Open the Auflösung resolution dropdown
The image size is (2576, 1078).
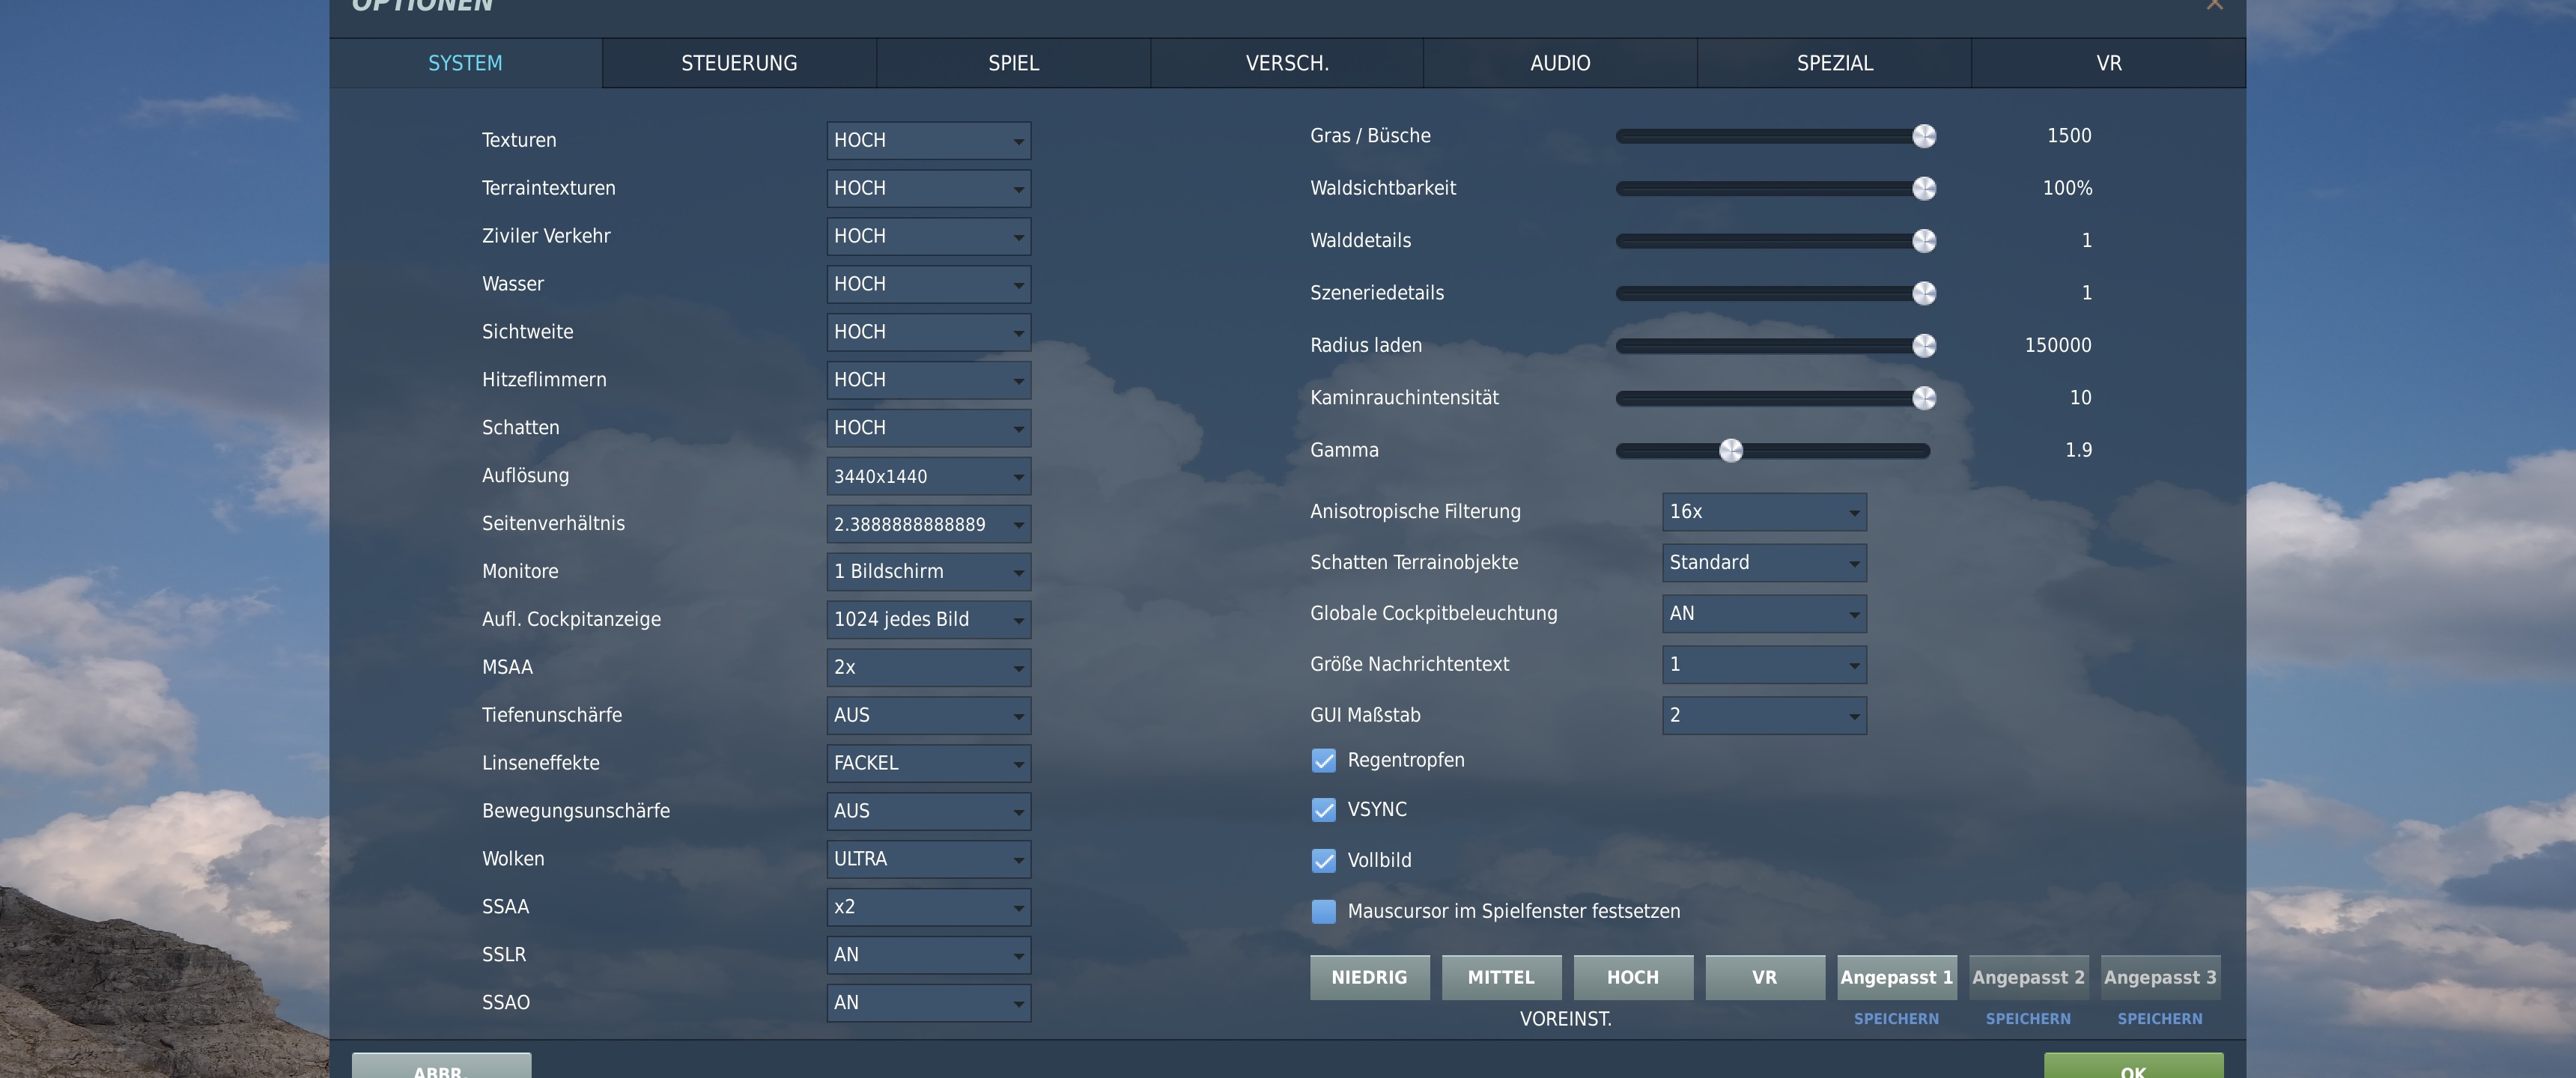[928, 476]
